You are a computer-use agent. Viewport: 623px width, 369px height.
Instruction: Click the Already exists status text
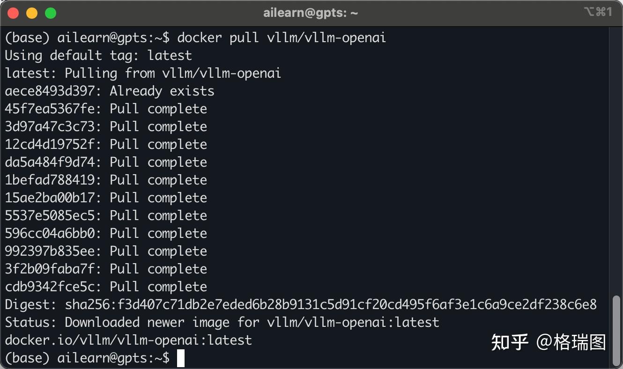pos(162,91)
